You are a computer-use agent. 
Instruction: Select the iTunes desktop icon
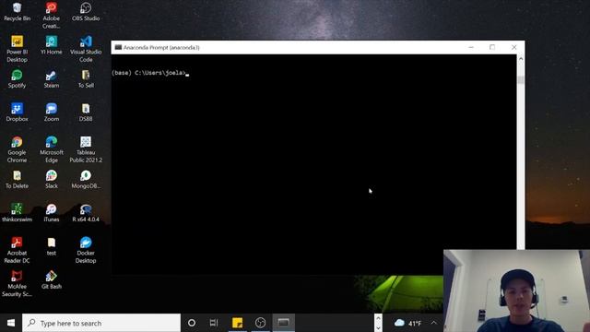52,213
